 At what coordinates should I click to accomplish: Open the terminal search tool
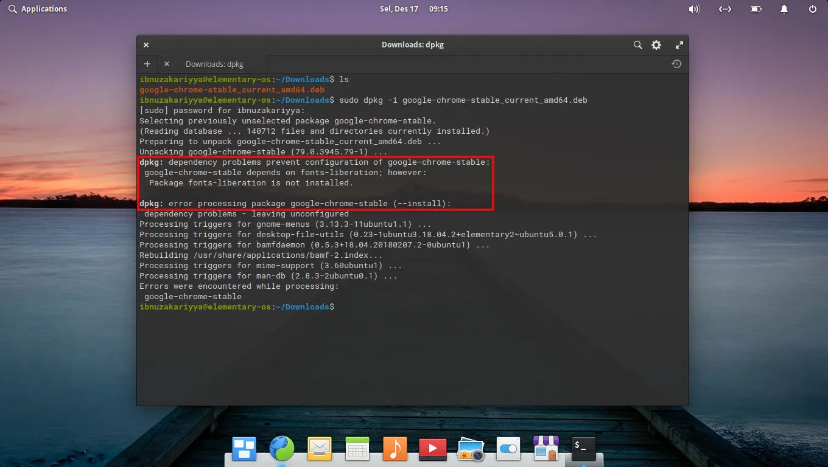[637, 45]
